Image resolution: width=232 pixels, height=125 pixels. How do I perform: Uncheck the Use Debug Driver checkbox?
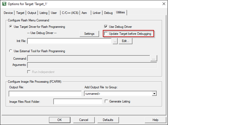tap(106, 27)
